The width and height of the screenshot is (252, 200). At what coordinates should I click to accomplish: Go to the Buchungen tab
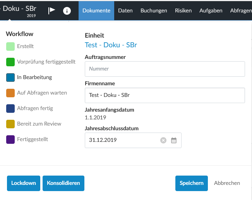tap(154, 10)
